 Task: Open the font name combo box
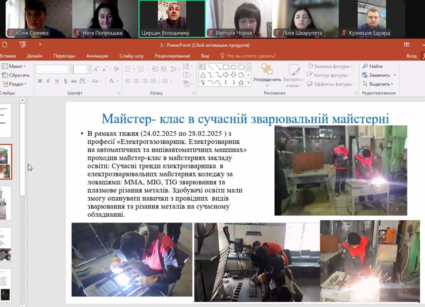pyautogui.click(x=54, y=69)
